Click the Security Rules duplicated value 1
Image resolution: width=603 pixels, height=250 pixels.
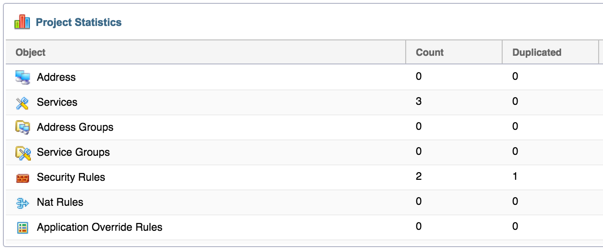tap(515, 176)
